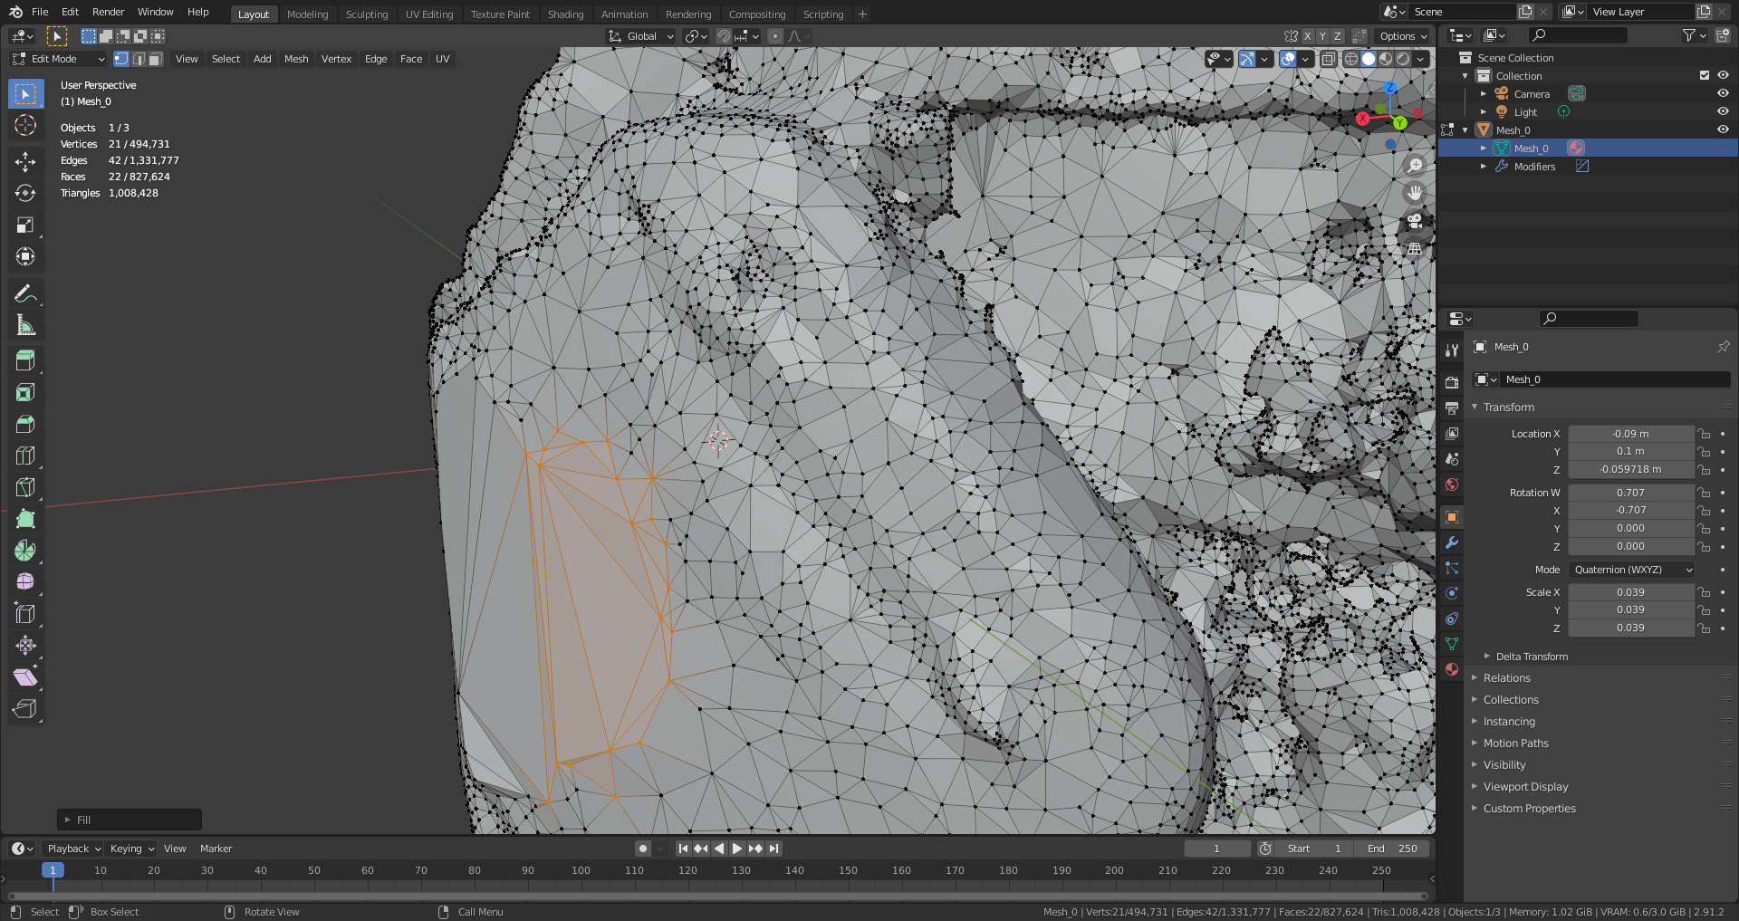Click the toggle camera view icon
Viewport: 1739px width, 921px height.
pos(1414,221)
